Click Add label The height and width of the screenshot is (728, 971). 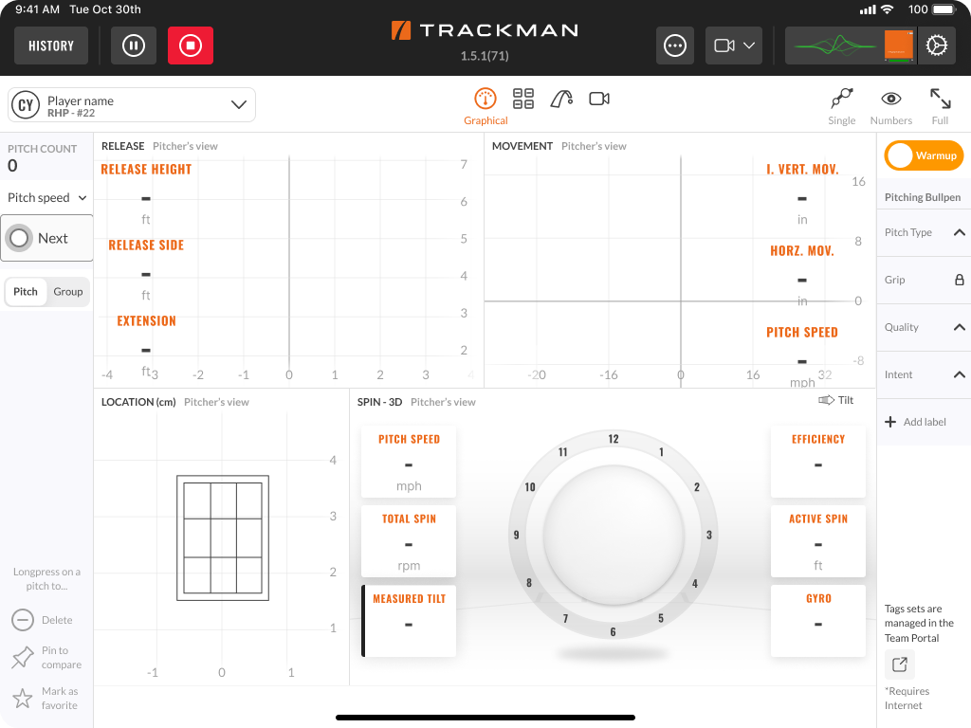click(915, 422)
